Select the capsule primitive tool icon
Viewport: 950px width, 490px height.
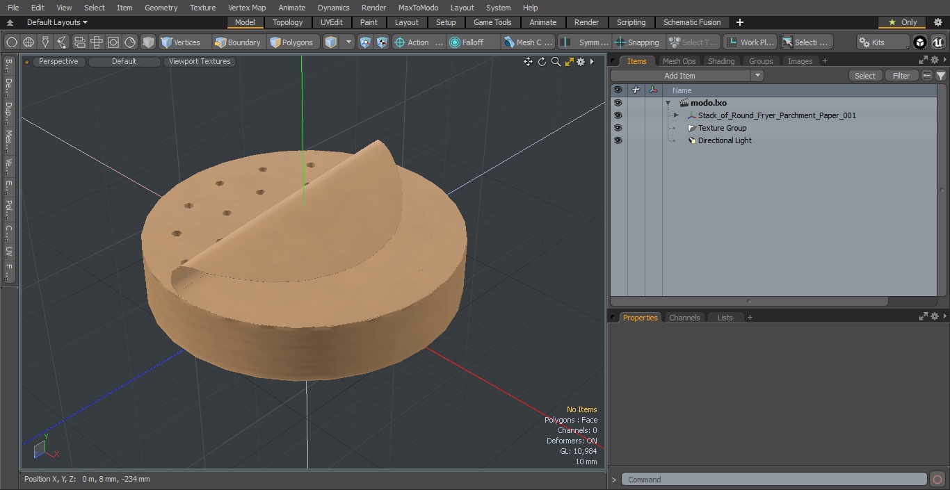(x=79, y=42)
